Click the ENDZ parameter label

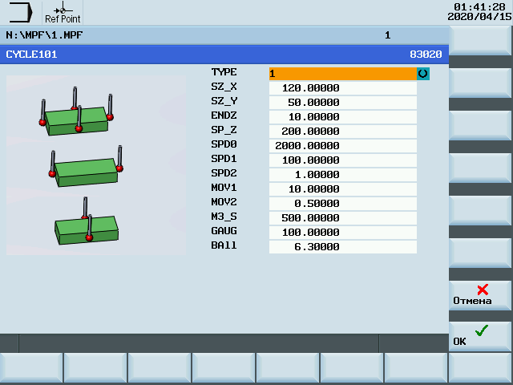(224, 115)
